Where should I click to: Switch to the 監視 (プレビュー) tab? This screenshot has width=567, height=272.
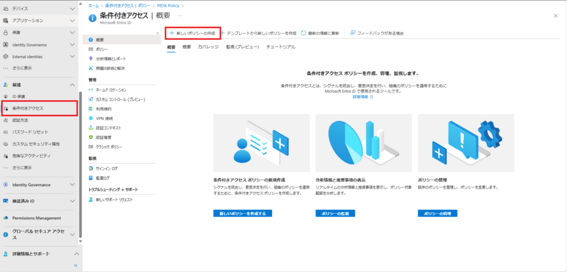coord(243,47)
